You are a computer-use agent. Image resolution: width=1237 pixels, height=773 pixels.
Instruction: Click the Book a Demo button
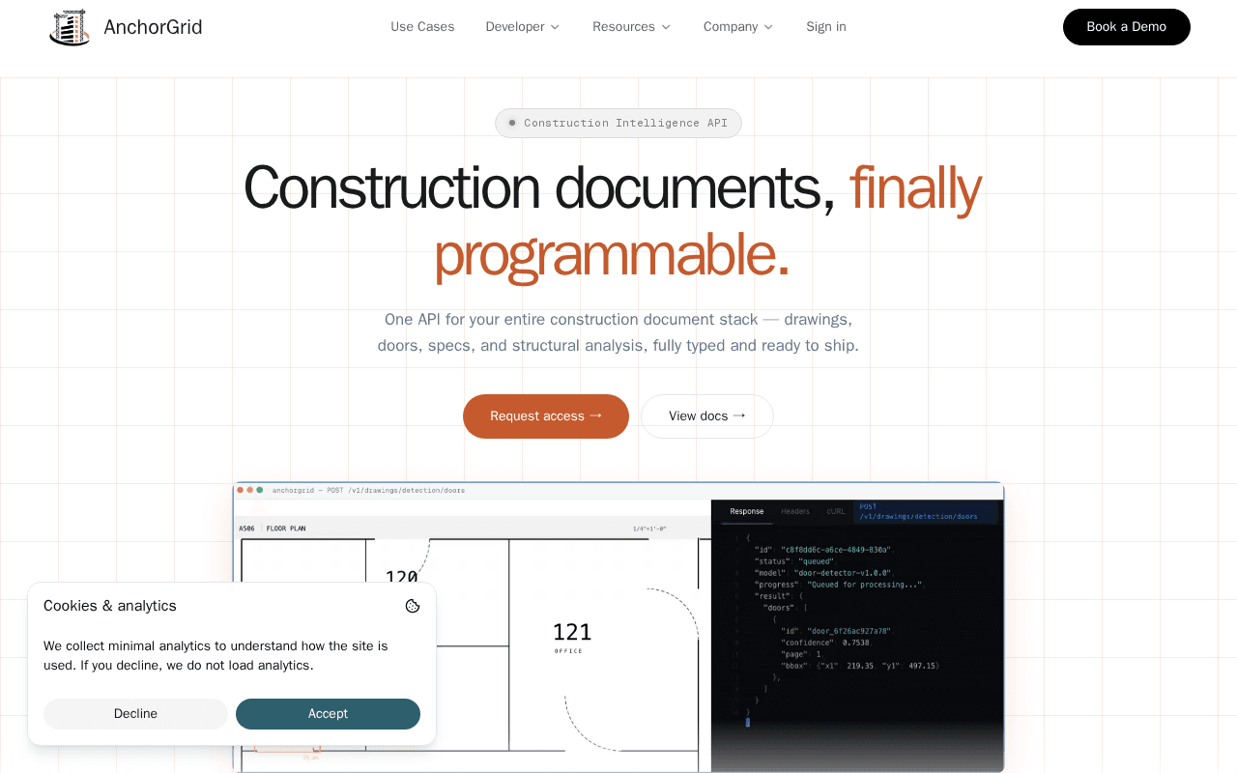(x=1127, y=27)
